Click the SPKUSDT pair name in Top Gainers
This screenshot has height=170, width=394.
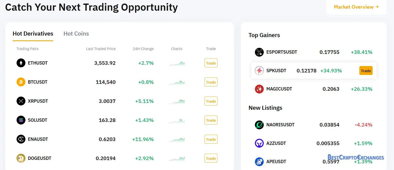pyautogui.click(x=276, y=71)
